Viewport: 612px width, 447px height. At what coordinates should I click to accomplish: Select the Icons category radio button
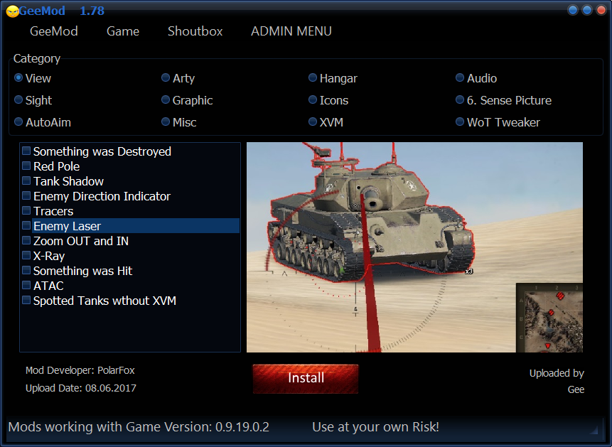coord(313,99)
